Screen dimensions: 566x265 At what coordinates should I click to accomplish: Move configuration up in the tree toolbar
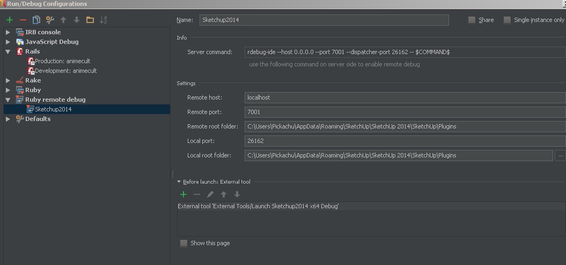pyautogui.click(x=63, y=20)
